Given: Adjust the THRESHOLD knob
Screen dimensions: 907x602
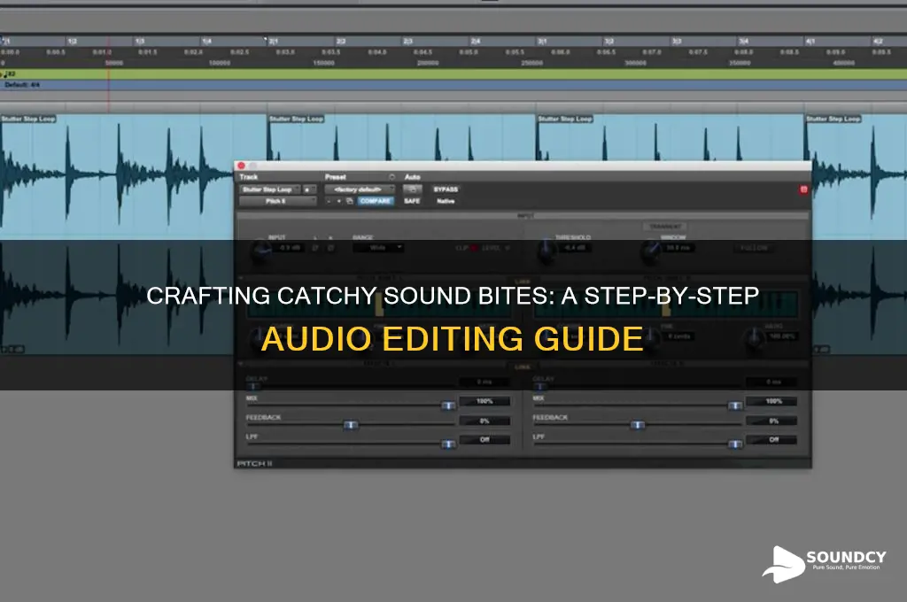Looking at the screenshot, I should pos(546,250).
